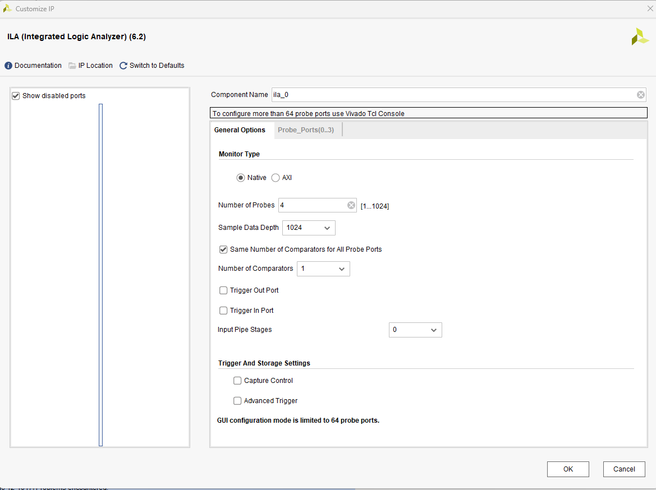Clear the Component Name field
Screen dimensions: 656x490
(640, 95)
